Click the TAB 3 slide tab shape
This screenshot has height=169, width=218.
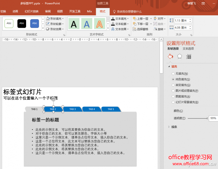73,109
